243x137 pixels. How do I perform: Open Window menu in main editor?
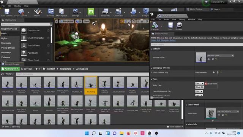tap(18, 6)
